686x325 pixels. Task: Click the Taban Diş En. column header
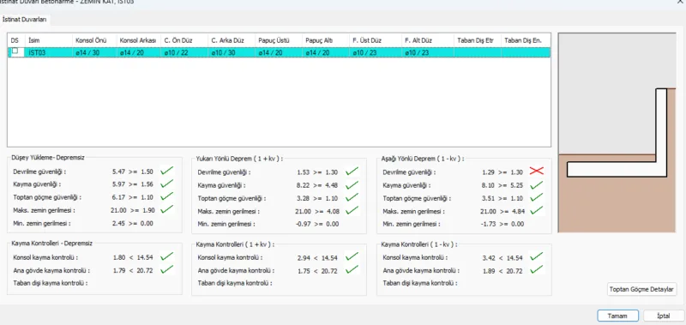(x=526, y=40)
